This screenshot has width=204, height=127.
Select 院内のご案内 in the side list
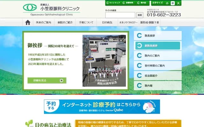pos(158,56)
